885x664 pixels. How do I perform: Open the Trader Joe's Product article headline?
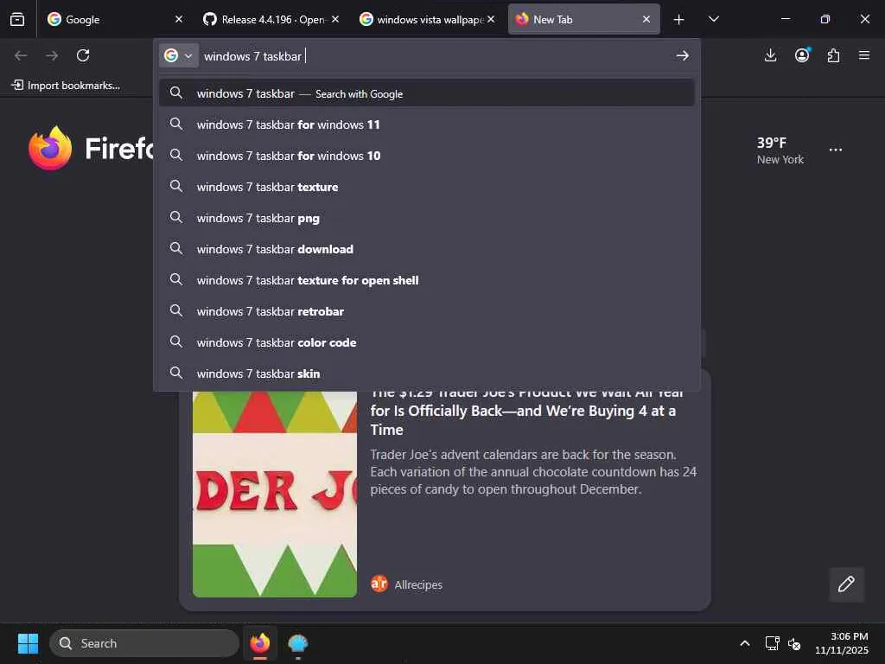pyautogui.click(x=527, y=411)
